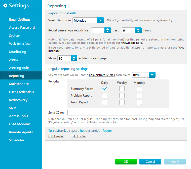Click the entries per page field
The width and height of the screenshot is (191, 169).
[64, 58]
